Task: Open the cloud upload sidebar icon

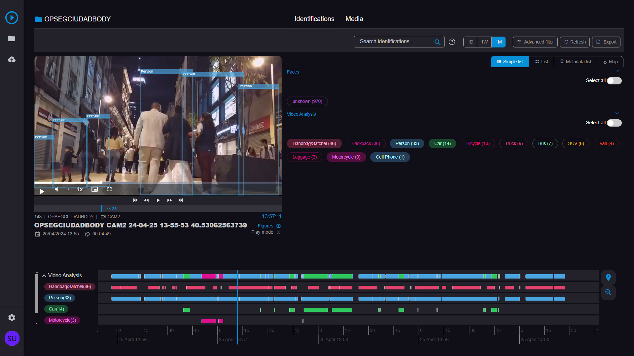Action: (x=12, y=59)
